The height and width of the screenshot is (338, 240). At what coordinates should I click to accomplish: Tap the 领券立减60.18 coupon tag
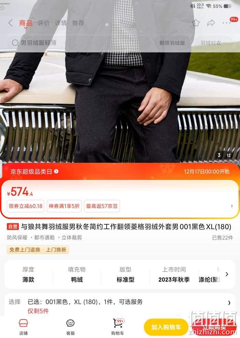tap(26, 206)
